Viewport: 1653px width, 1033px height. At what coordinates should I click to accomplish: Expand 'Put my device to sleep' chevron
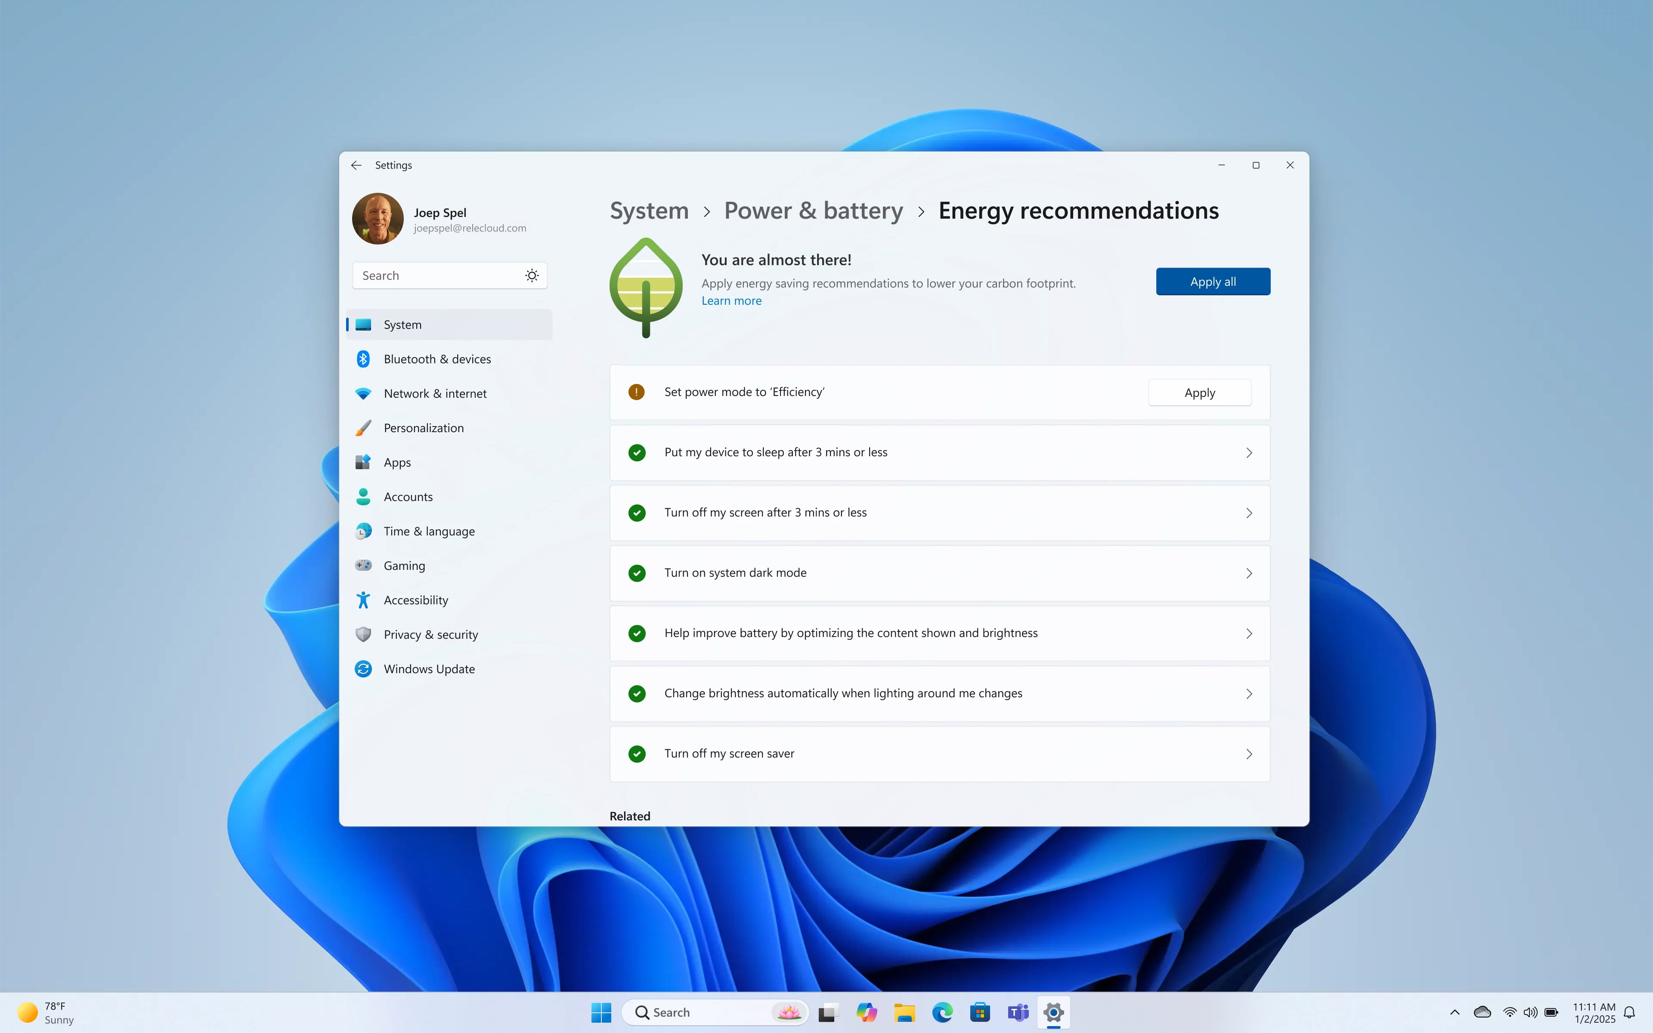click(x=1249, y=453)
